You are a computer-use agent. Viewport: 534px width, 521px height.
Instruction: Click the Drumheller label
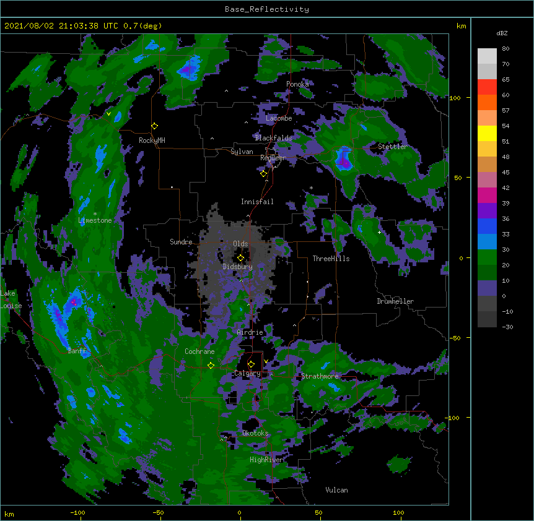(x=395, y=301)
